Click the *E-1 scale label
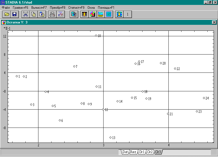The height and width of the screenshot is (157, 218). click(x=7, y=28)
